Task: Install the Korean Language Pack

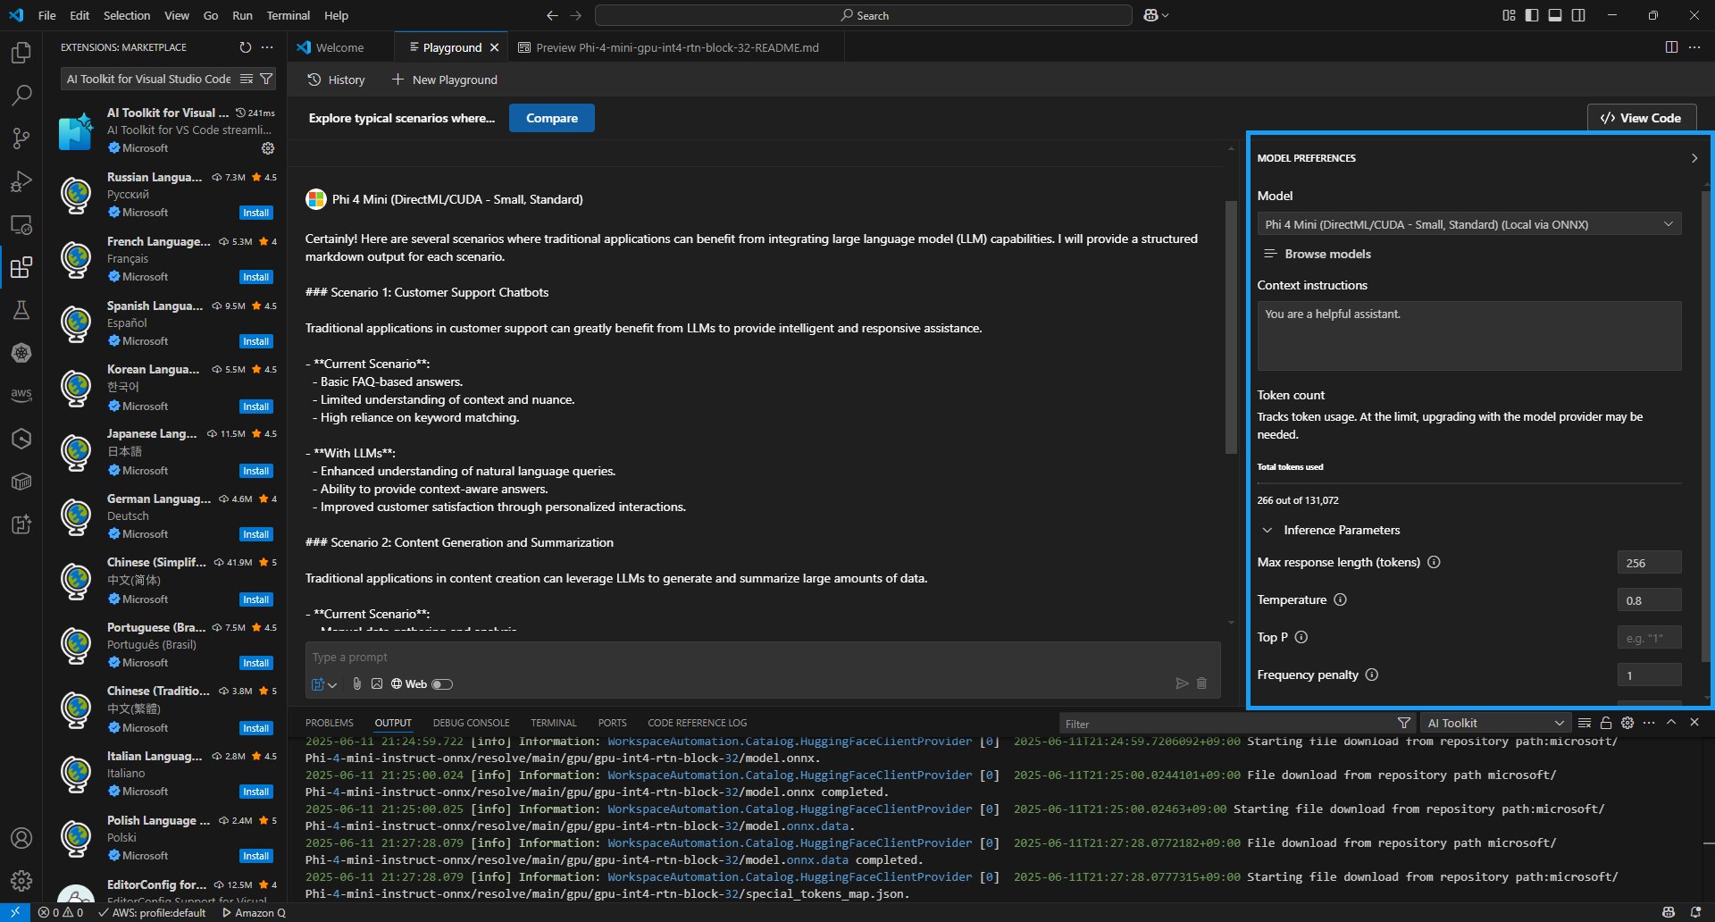Action: [x=256, y=407]
